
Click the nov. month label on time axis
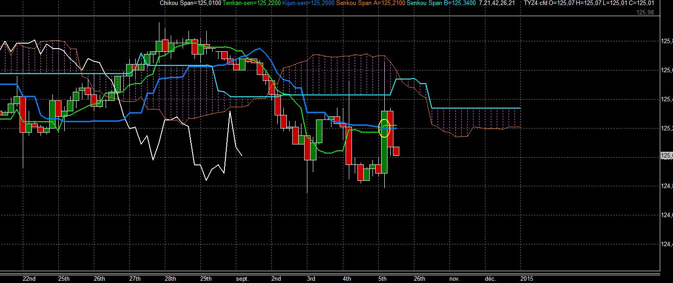[x=454, y=278]
